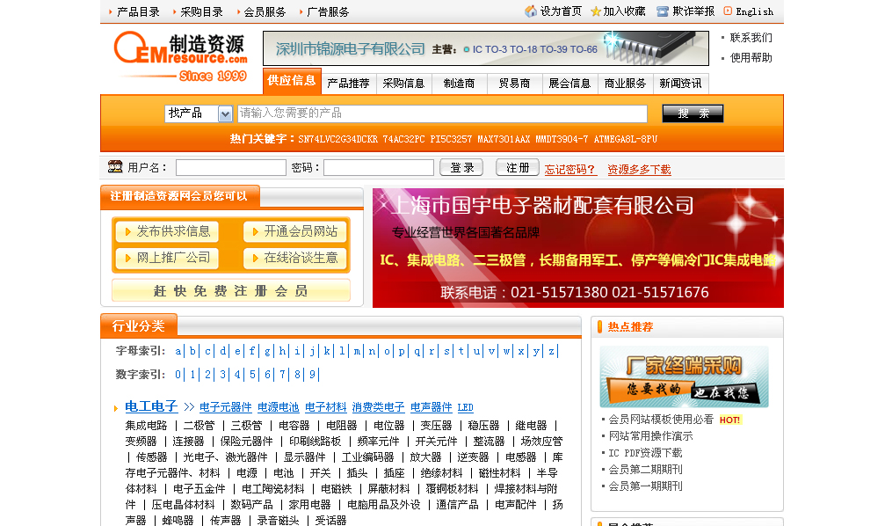The height and width of the screenshot is (526, 885).
Task: Click the hot keyword SN74LVC2G34DCKR
Action: 337,139
